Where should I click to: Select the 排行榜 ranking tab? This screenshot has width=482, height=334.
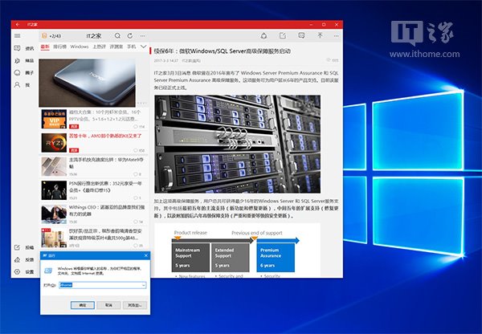(x=60, y=47)
